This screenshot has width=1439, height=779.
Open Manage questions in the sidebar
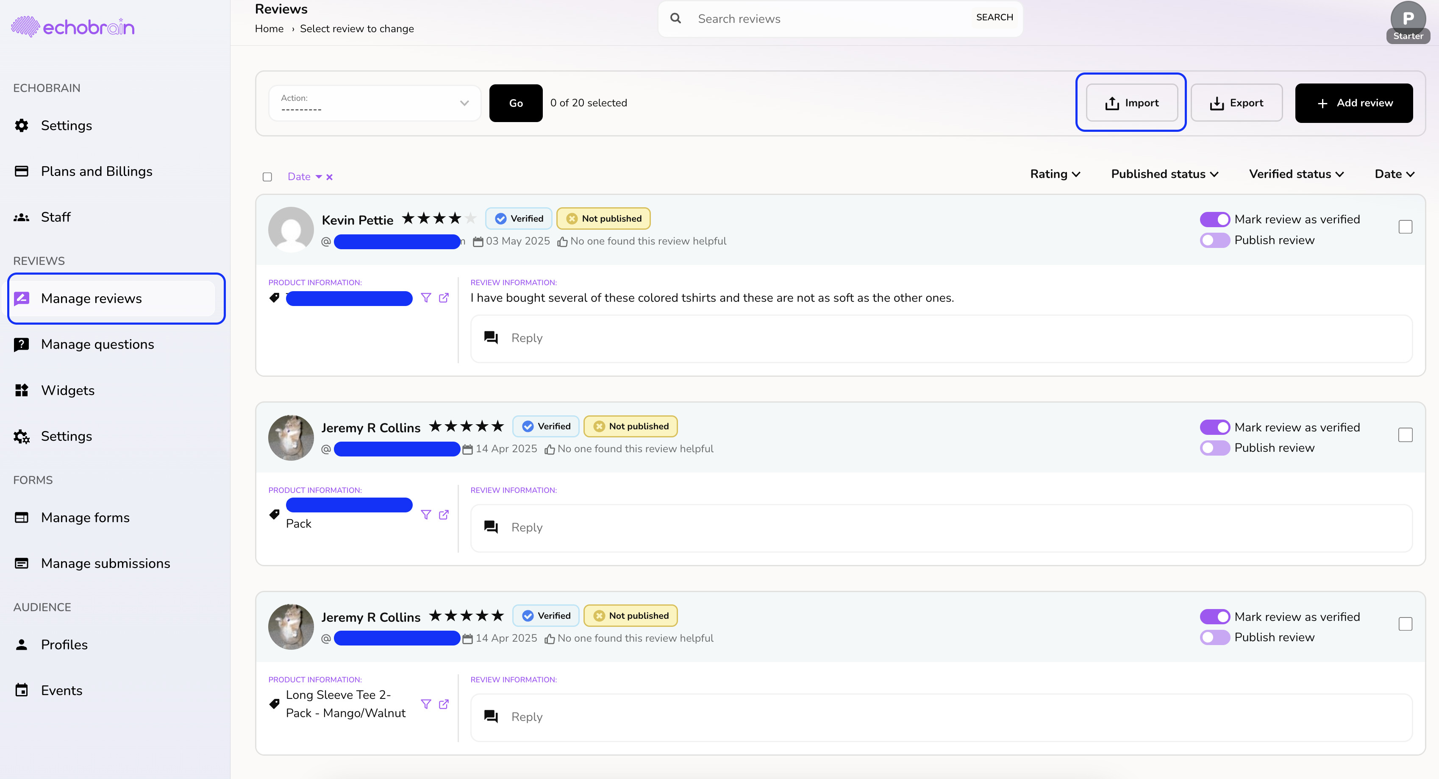point(98,344)
